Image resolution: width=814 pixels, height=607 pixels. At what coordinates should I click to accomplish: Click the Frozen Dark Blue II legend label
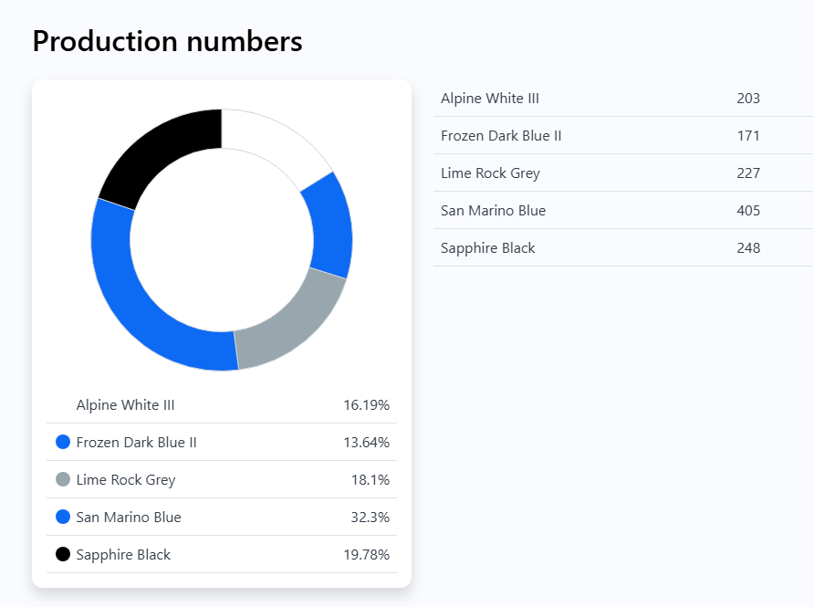point(136,443)
